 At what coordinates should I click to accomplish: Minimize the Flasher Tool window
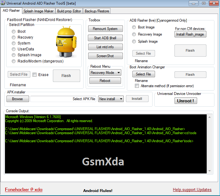[x=193, y=3]
